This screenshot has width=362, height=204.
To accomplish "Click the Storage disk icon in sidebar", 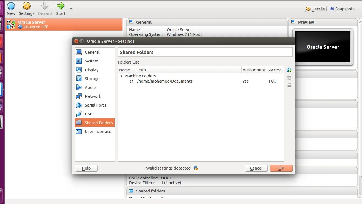I will [x=79, y=78].
